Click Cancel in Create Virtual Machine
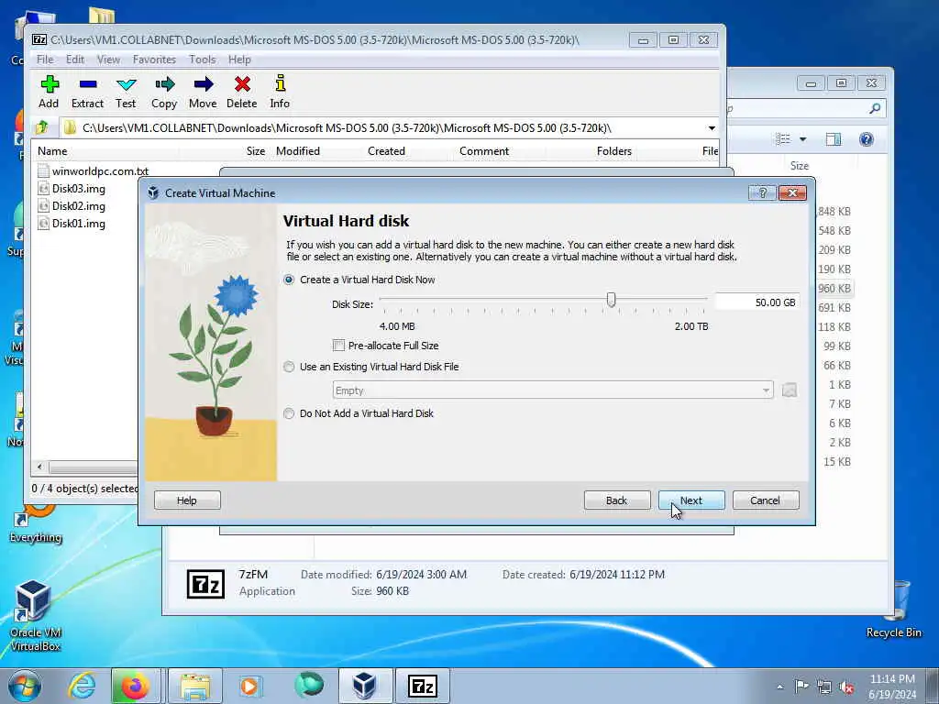This screenshot has height=704, width=939. [x=766, y=500]
